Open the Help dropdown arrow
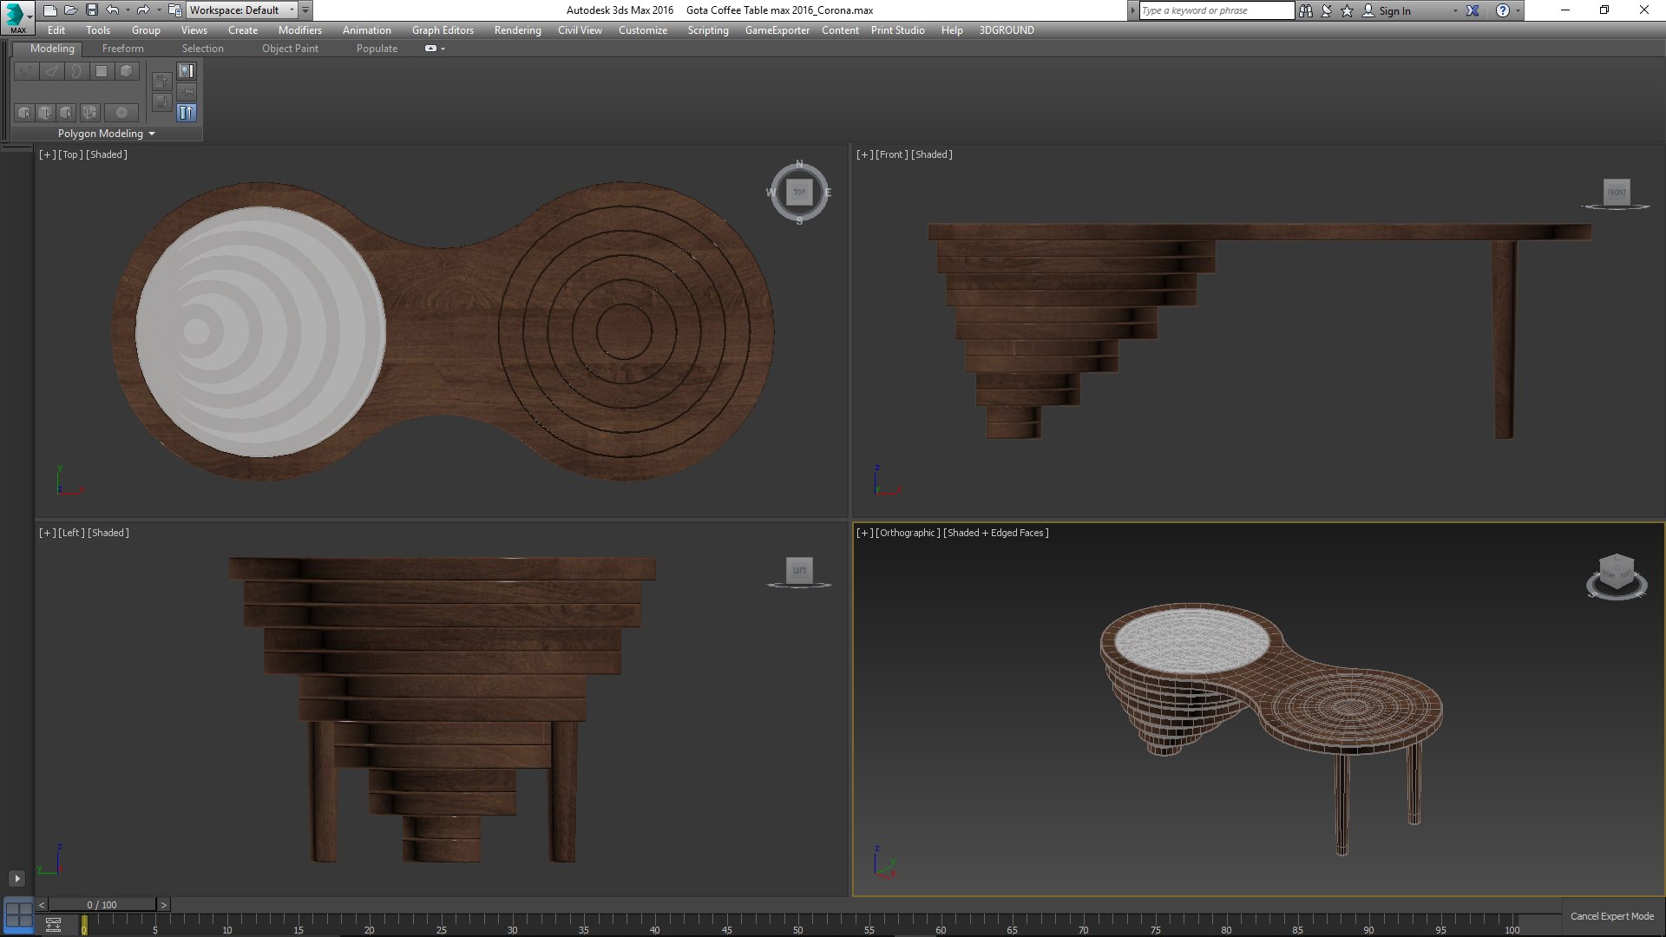 (x=1518, y=10)
